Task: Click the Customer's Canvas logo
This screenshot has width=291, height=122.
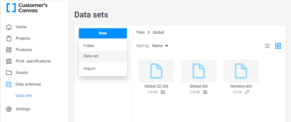Action: pyautogui.click(x=27, y=8)
